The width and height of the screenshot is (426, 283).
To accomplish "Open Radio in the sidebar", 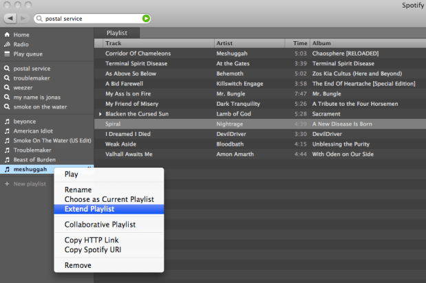I will 21,45.
